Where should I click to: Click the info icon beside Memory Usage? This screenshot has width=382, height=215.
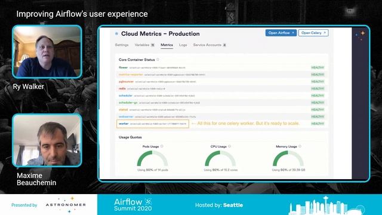pos(300,146)
